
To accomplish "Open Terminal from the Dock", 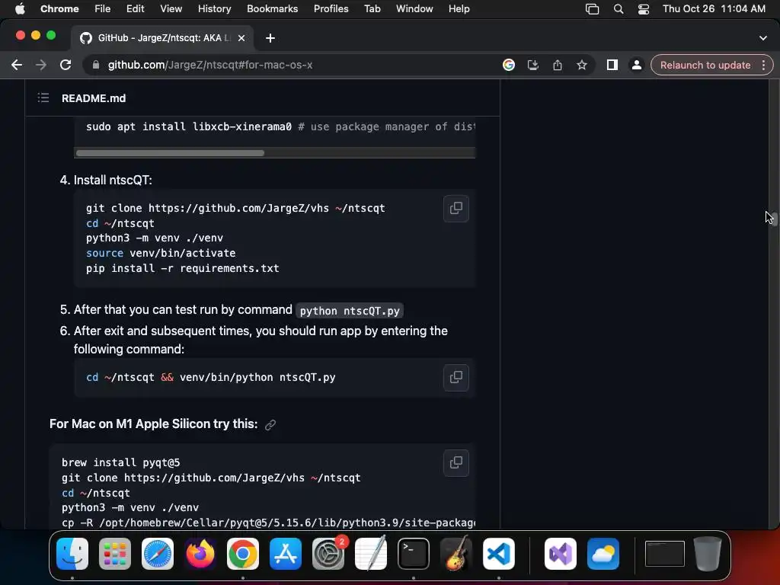I will [x=414, y=554].
